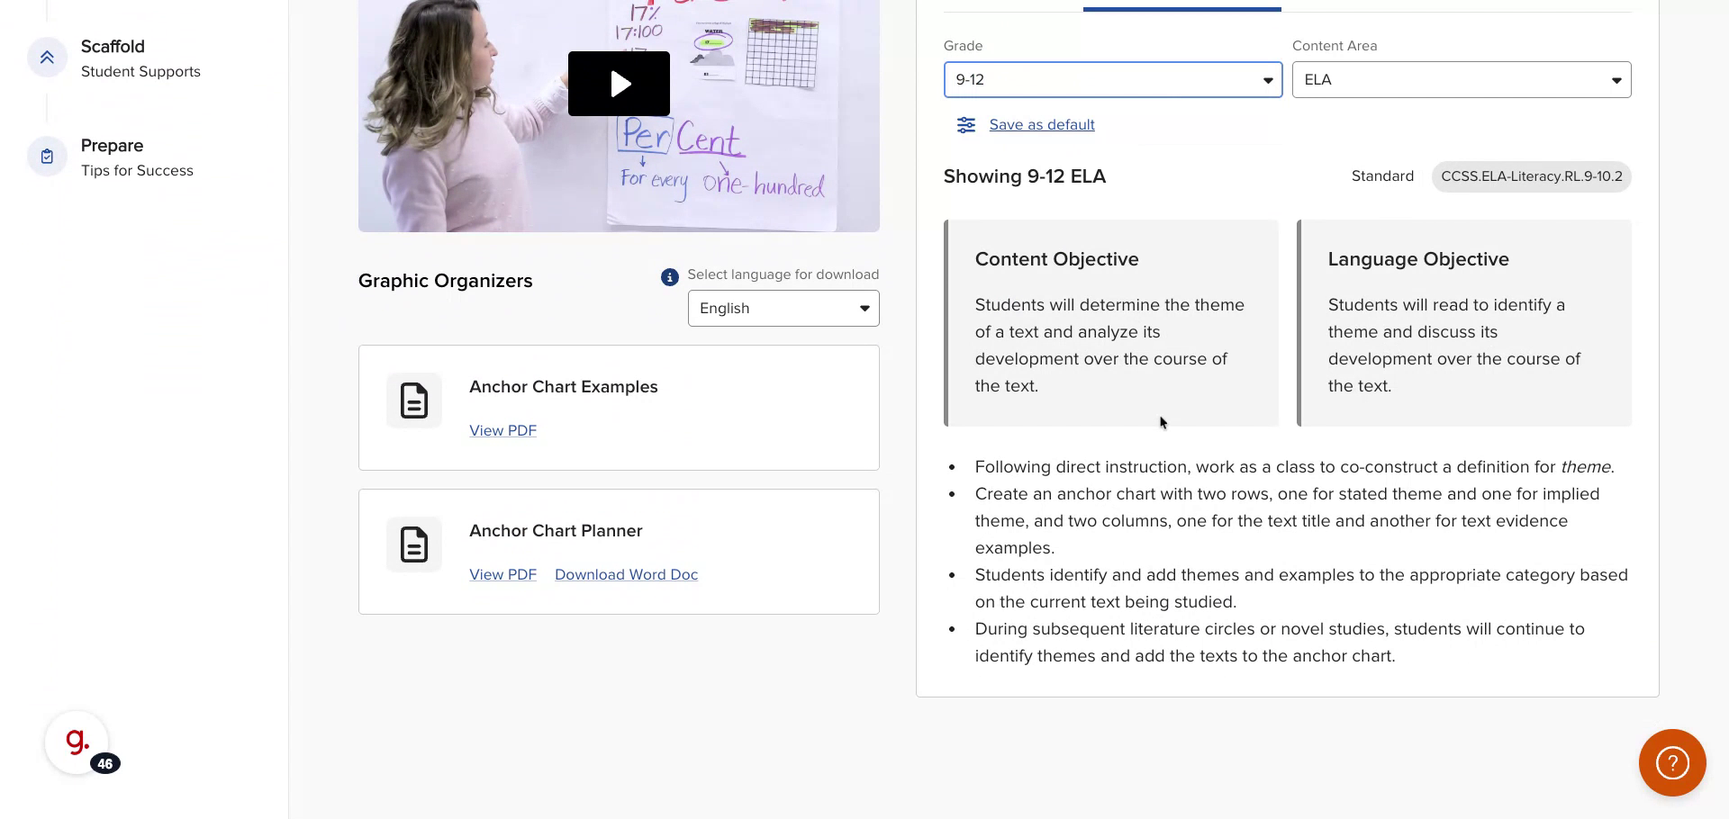1729x819 pixels.
Task: Open the help question-mark bubble
Action: click(x=1672, y=762)
